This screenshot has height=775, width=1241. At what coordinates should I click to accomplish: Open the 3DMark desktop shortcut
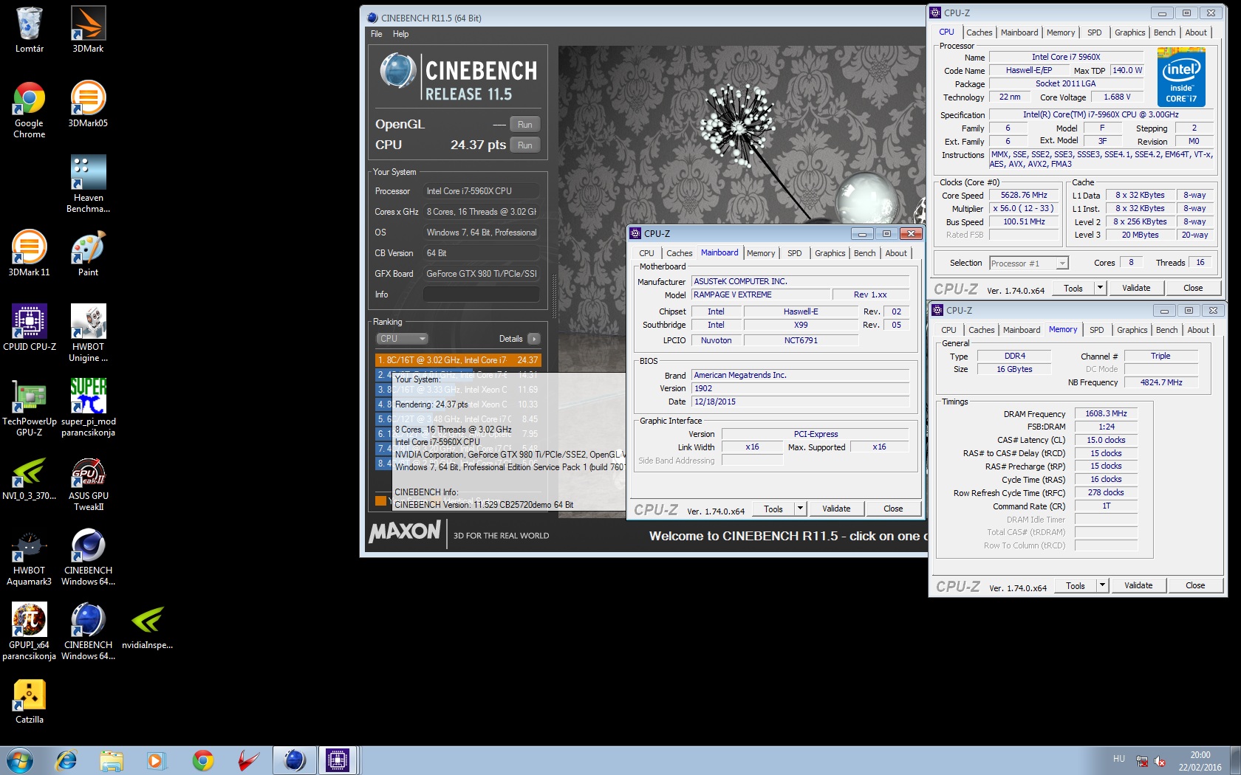click(88, 30)
